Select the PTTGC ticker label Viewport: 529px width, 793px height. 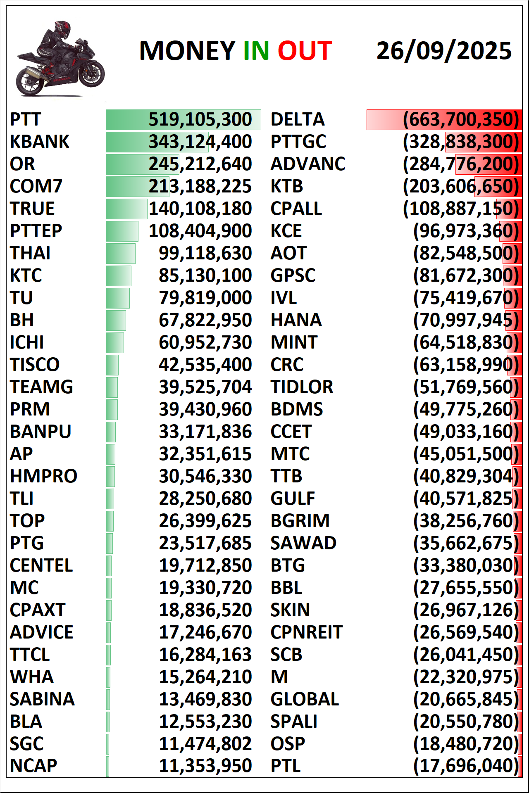tap(298, 142)
